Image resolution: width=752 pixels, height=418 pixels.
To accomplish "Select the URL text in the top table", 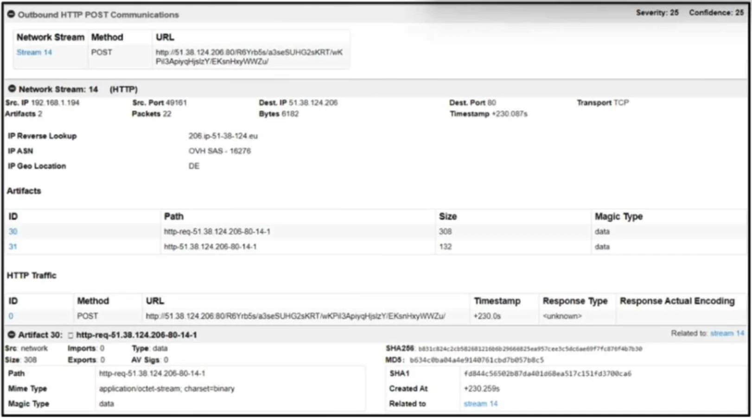I will (249, 57).
